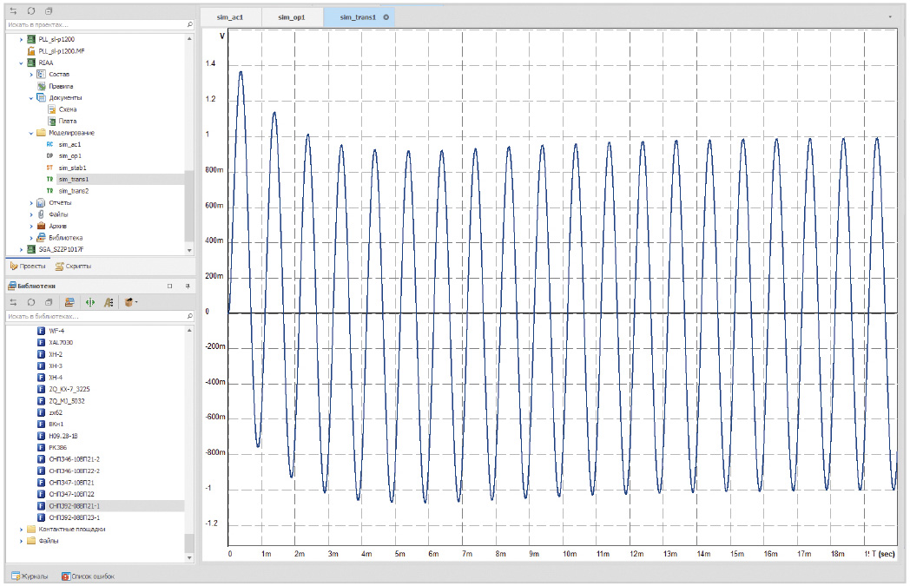The height and width of the screenshot is (586, 910).
Task: Switch to the sim_ac1 tab
Action: (x=231, y=17)
